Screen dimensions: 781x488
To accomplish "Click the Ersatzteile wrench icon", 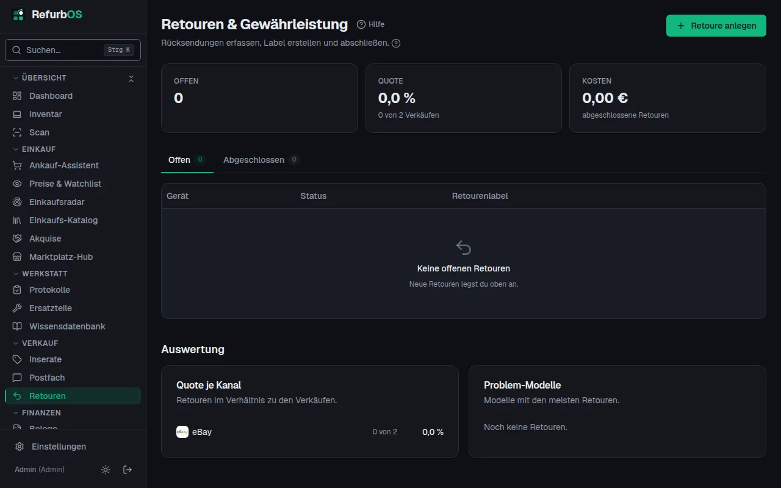I will (x=17, y=308).
